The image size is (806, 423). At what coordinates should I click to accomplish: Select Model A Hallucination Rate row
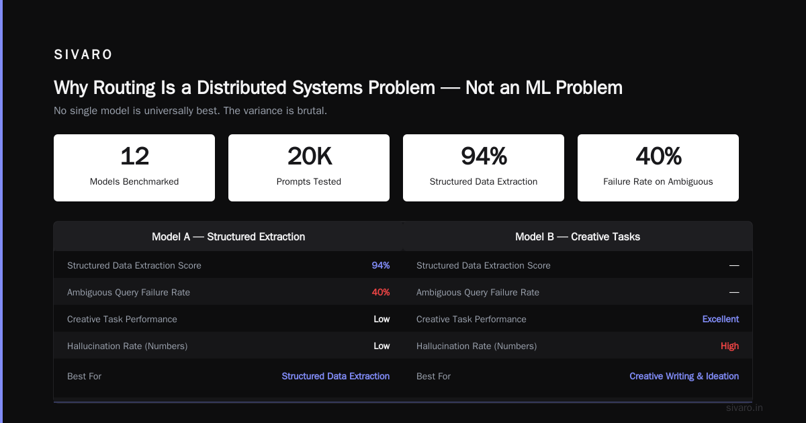point(228,346)
